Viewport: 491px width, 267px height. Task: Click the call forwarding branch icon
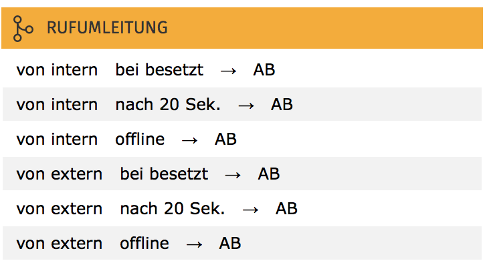tap(23, 28)
